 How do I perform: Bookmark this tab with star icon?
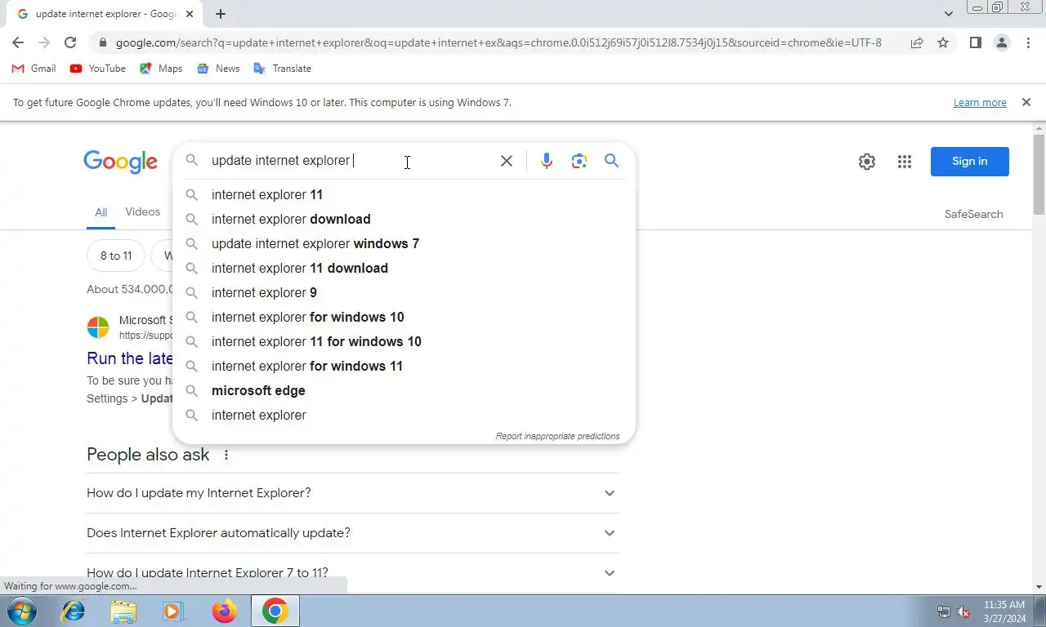[x=943, y=42]
